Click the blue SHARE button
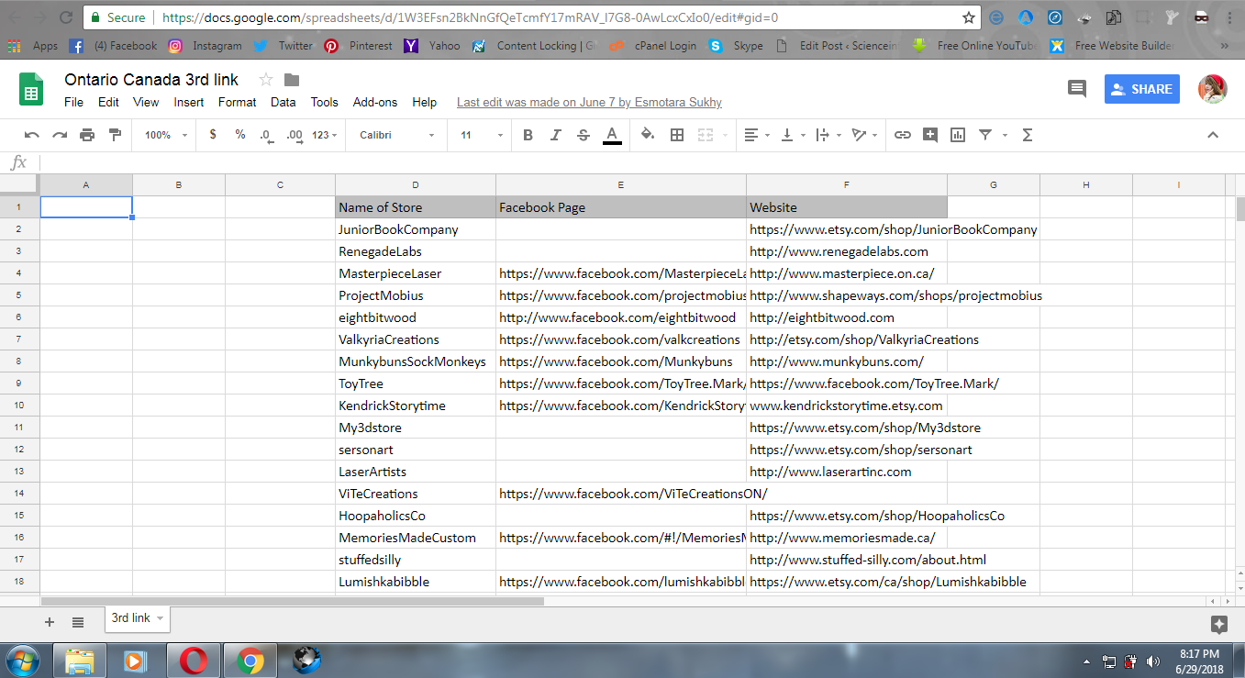This screenshot has height=678, width=1245. pos(1142,89)
